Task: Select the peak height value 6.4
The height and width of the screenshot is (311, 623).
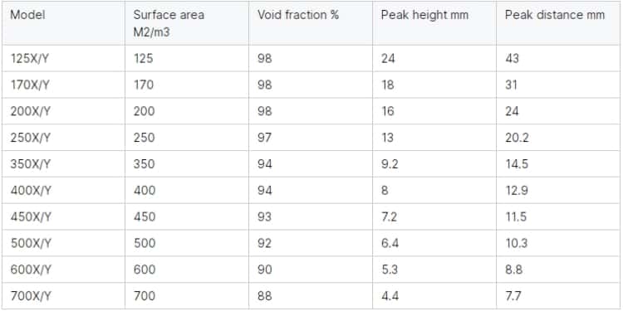Action: click(390, 243)
